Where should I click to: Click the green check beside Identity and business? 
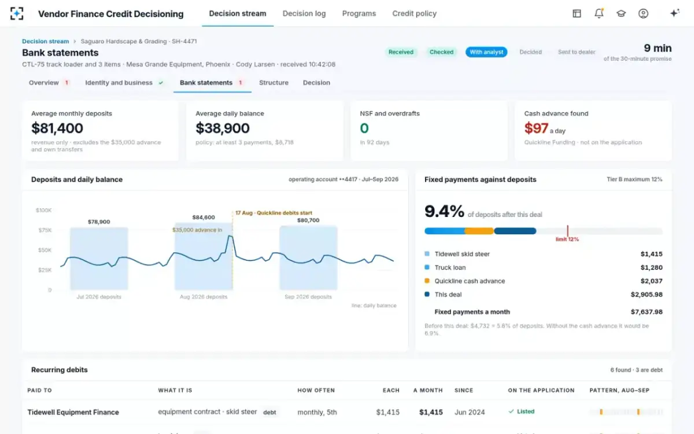[161, 83]
